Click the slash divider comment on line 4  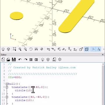click(43, 74)
